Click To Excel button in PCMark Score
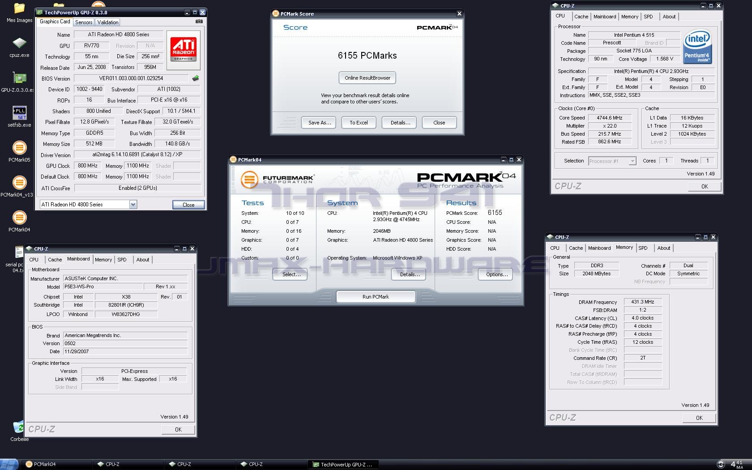Image resolution: width=752 pixels, height=470 pixels. 359,123
